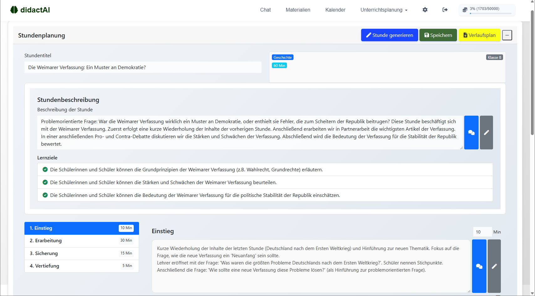Click the page vertical scrollbar
This screenshot has width=535, height=296.
[532, 72]
